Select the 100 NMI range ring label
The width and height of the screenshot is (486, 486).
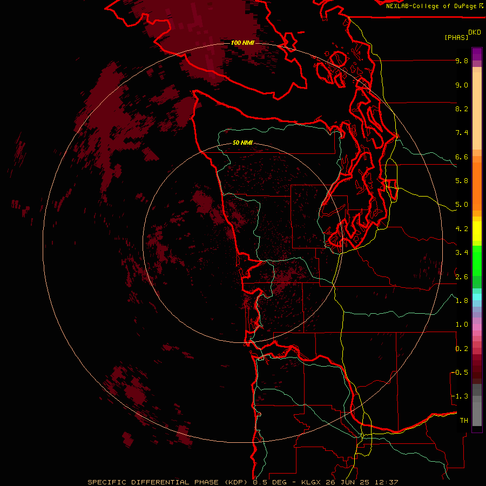(x=242, y=43)
